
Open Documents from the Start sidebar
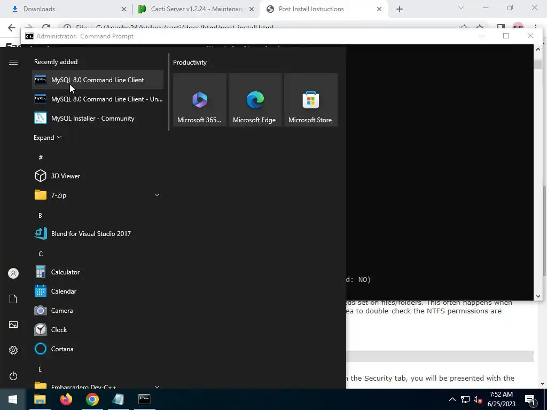13,299
